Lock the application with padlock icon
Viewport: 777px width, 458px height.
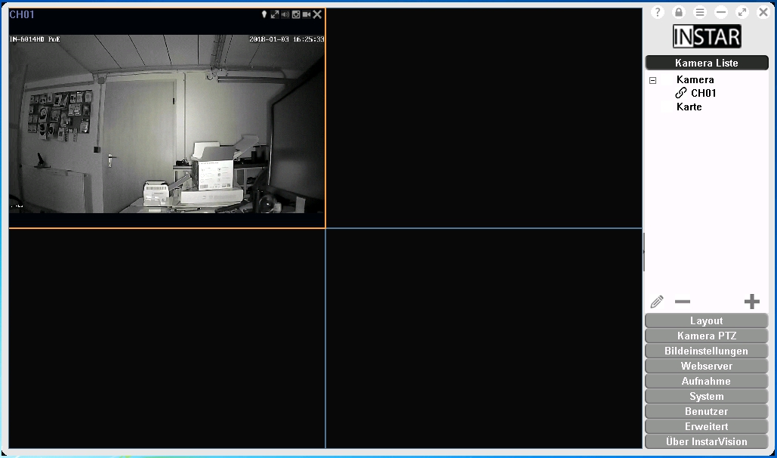tap(679, 12)
